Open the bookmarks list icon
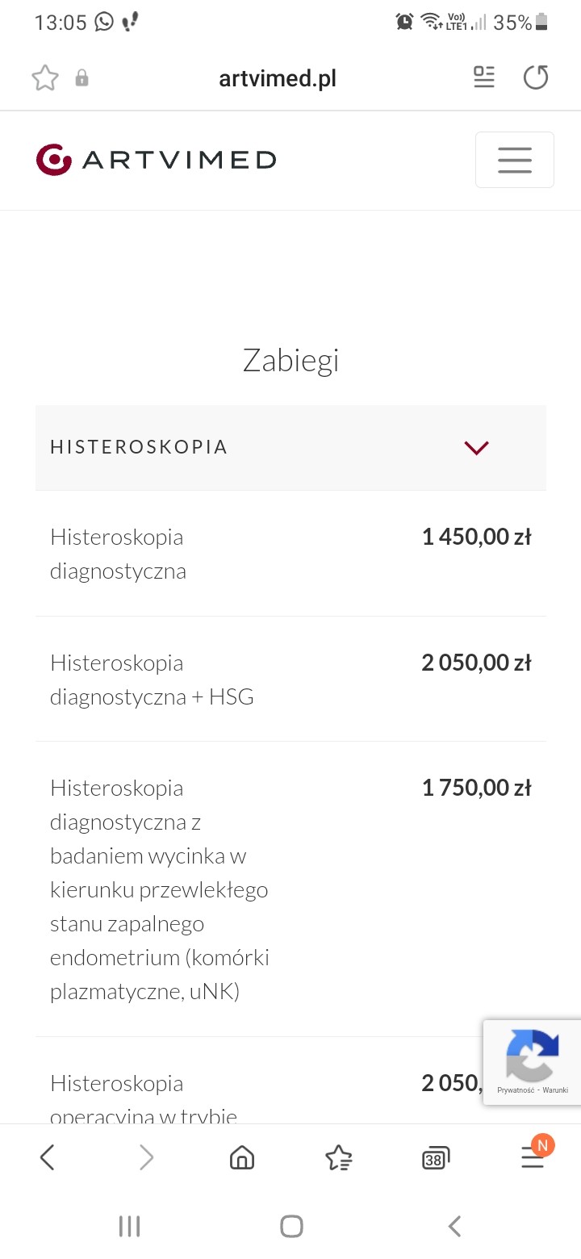Image resolution: width=581 pixels, height=1259 pixels. point(338,1158)
